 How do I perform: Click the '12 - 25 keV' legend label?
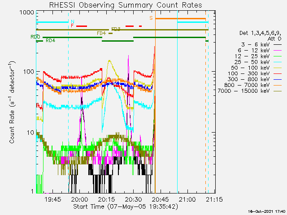click(252, 56)
